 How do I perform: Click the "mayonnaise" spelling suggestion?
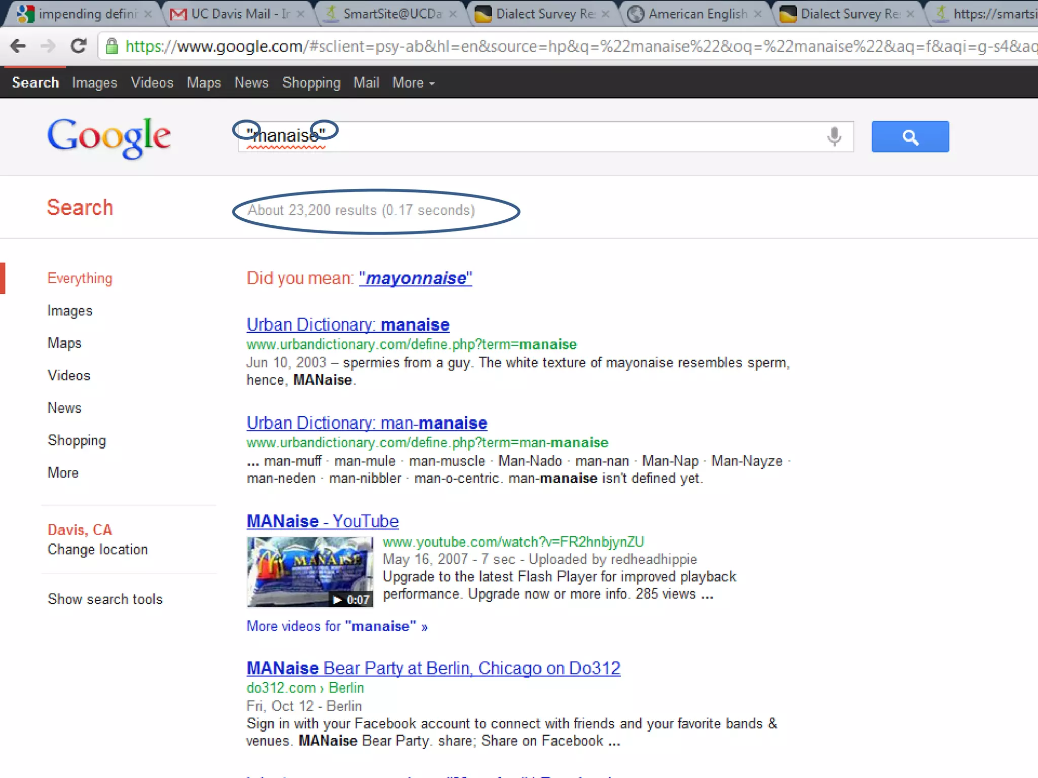[416, 278]
